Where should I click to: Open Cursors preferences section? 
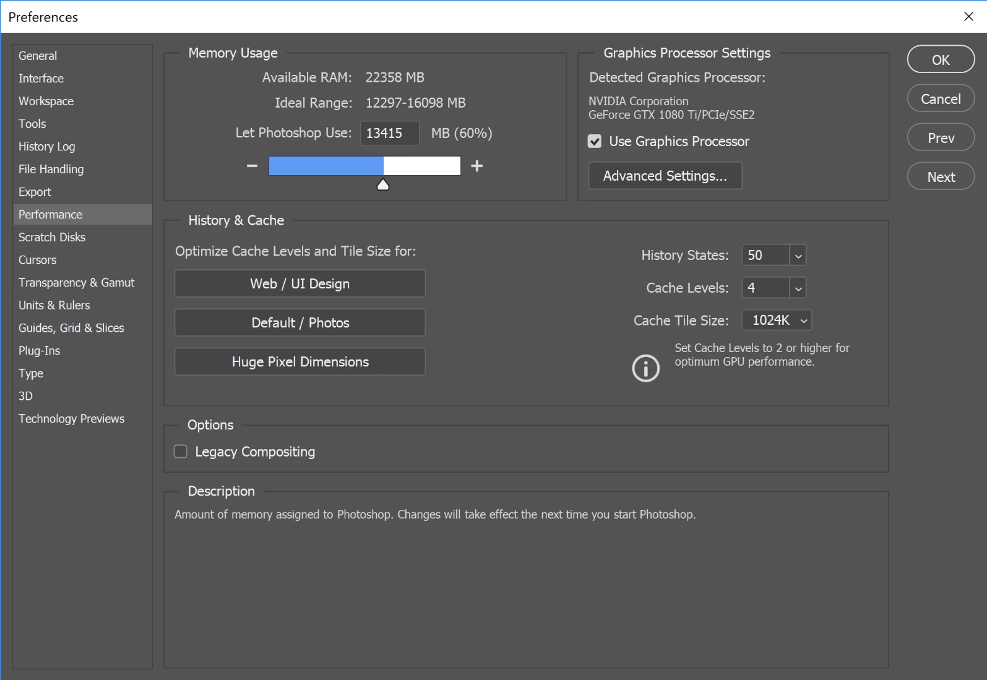(x=83, y=259)
